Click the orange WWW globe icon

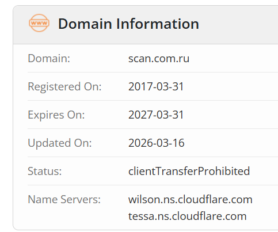point(39,23)
